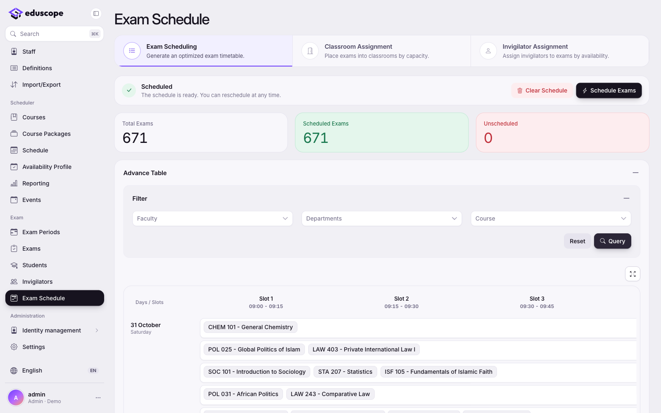
Task: Open Definitions page
Action: pyautogui.click(x=55, y=68)
